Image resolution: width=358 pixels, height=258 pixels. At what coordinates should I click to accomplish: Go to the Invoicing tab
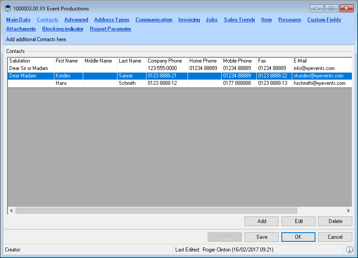coord(189,20)
